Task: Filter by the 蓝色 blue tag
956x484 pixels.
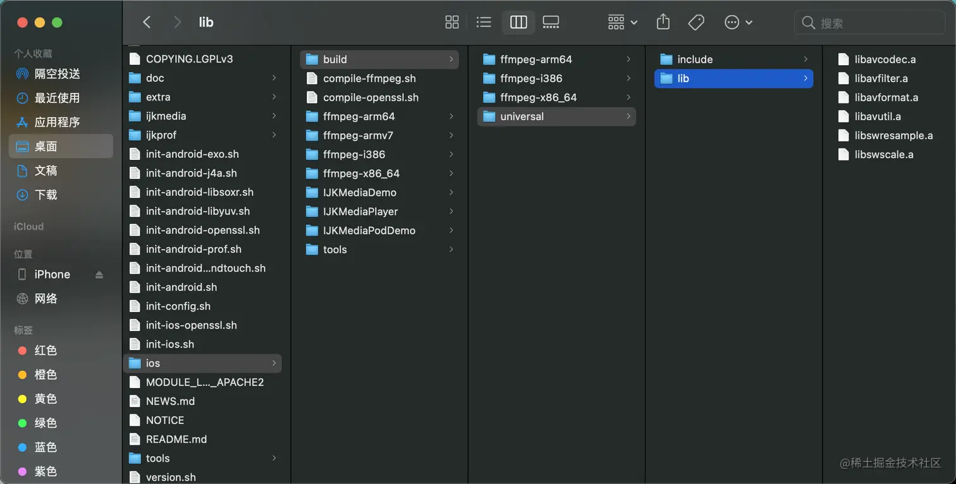Action: [x=61, y=447]
